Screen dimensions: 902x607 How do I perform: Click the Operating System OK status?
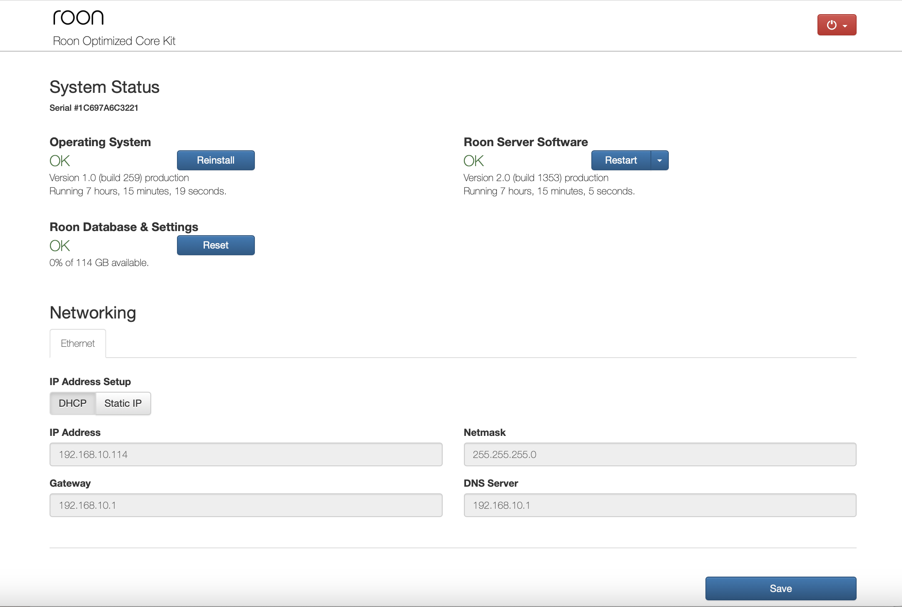pyautogui.click(x=60, y=161)
